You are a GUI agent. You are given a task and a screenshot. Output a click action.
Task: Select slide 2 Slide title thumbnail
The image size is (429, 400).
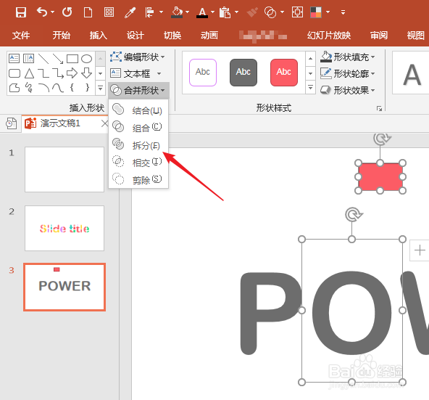(x=64, y=228)
